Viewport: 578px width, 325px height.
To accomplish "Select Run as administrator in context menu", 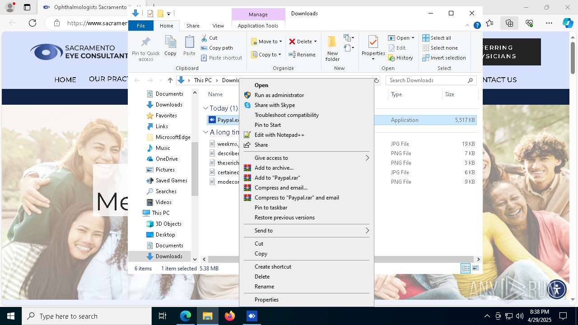I will tap(307, 95).
